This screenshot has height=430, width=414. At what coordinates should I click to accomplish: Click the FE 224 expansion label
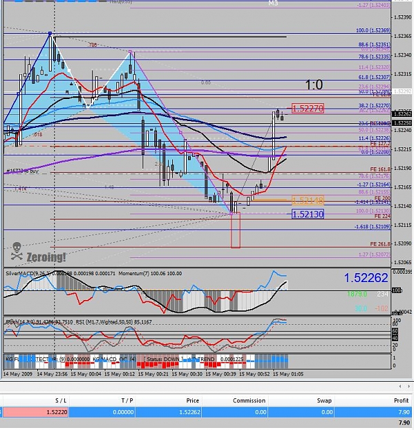pos(382,216)
